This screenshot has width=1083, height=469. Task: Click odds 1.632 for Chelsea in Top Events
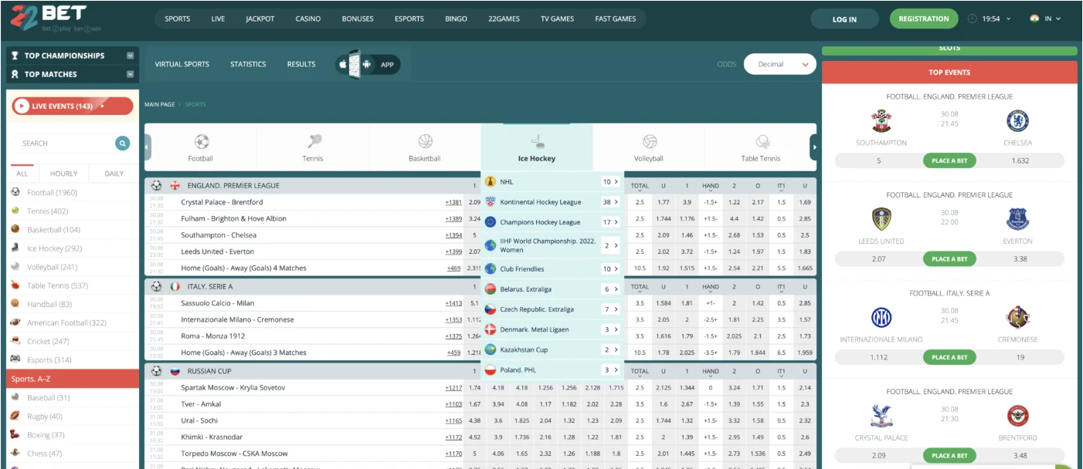coord(1020,160)
